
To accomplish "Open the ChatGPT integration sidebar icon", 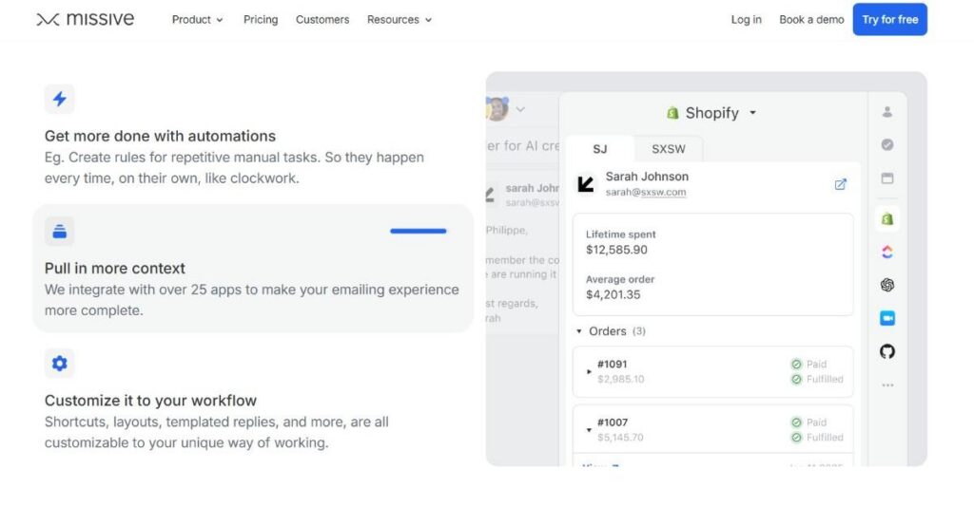I will tap(887, 285).
